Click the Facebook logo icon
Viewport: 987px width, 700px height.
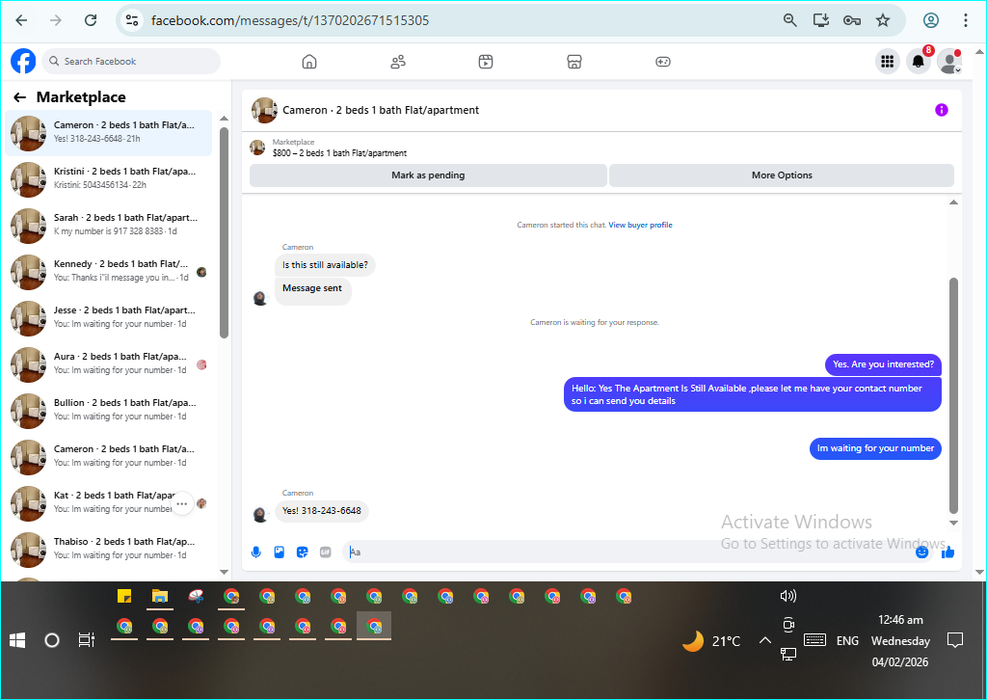[x=23, y=61]
